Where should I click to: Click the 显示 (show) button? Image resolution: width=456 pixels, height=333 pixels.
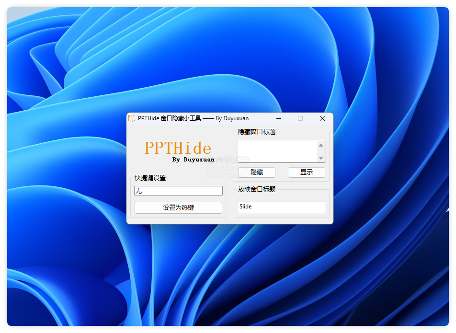pyautogui.click(x=307, y=172)
